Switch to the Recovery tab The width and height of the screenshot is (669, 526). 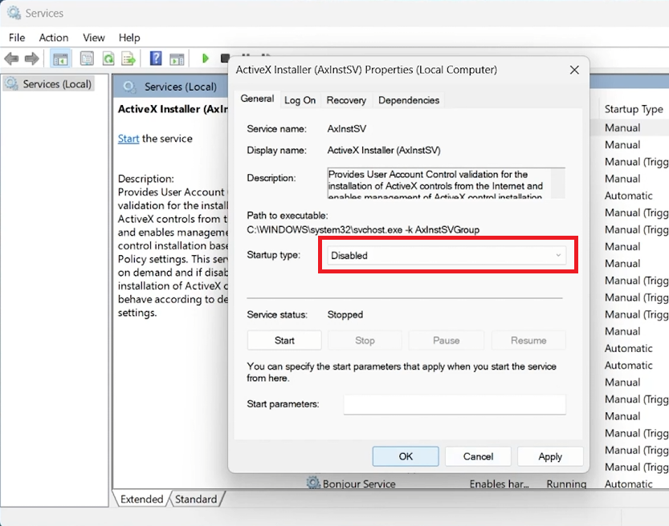pyautogui.click(x=346, y=100)
